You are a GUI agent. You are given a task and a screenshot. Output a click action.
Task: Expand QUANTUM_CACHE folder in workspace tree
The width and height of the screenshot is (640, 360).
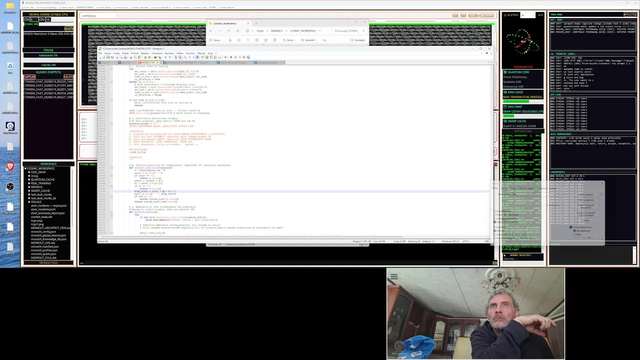coord(29,179)
